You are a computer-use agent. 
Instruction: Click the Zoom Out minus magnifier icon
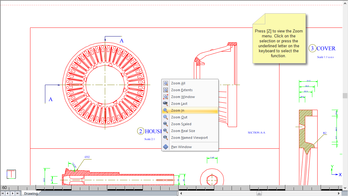[166, 117]
